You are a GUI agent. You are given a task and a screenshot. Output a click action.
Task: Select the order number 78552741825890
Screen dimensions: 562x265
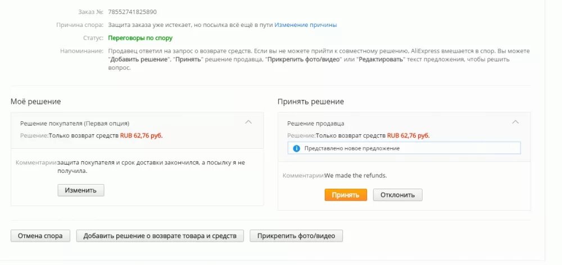tap(132, 12)
